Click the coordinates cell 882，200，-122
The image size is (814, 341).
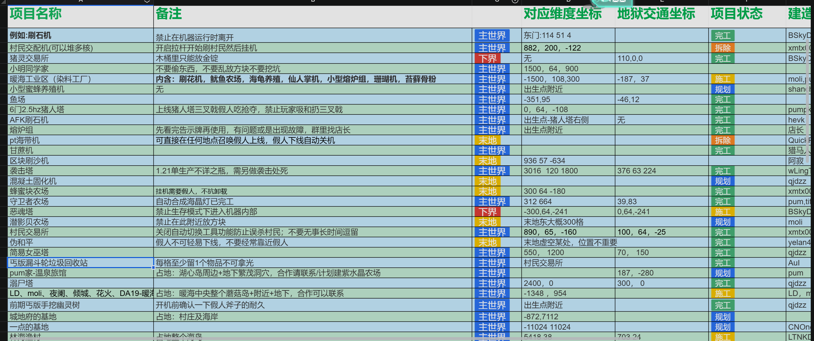(x=568, y=48)
